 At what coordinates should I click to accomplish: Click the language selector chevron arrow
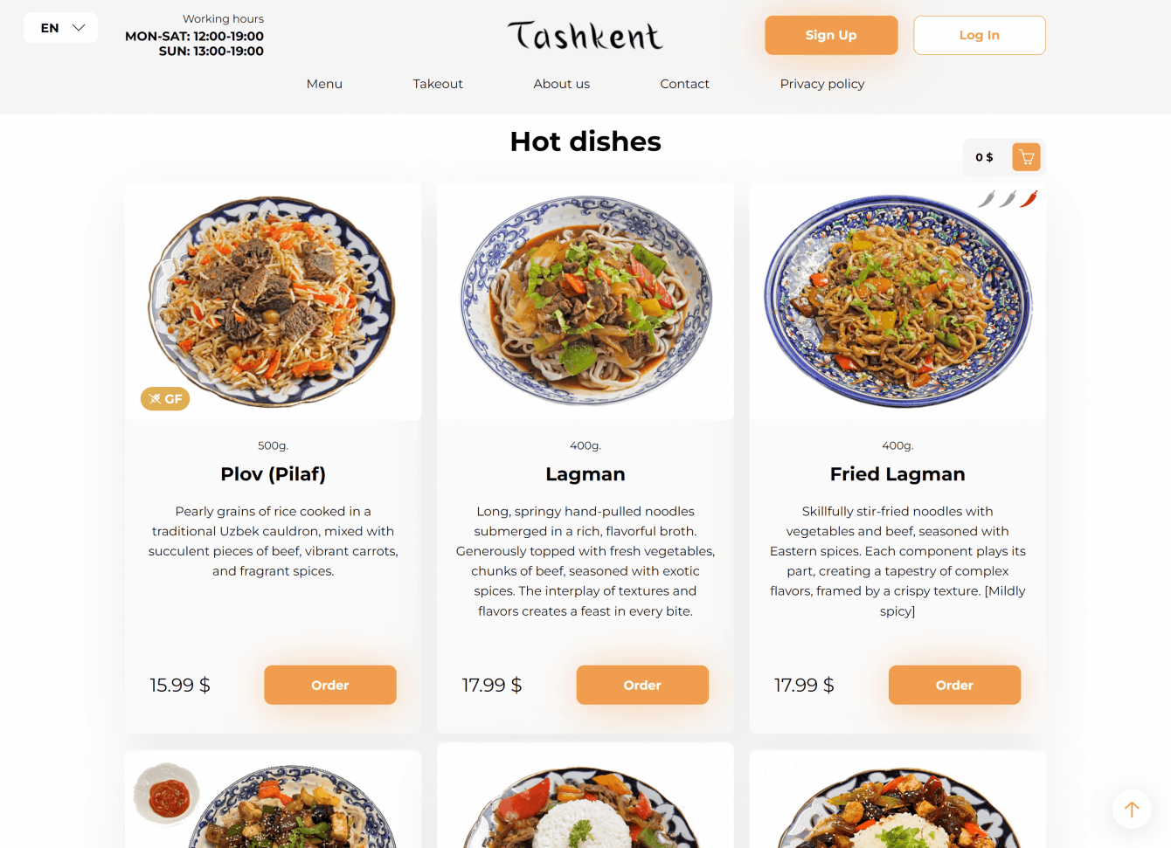coord(79,28)
